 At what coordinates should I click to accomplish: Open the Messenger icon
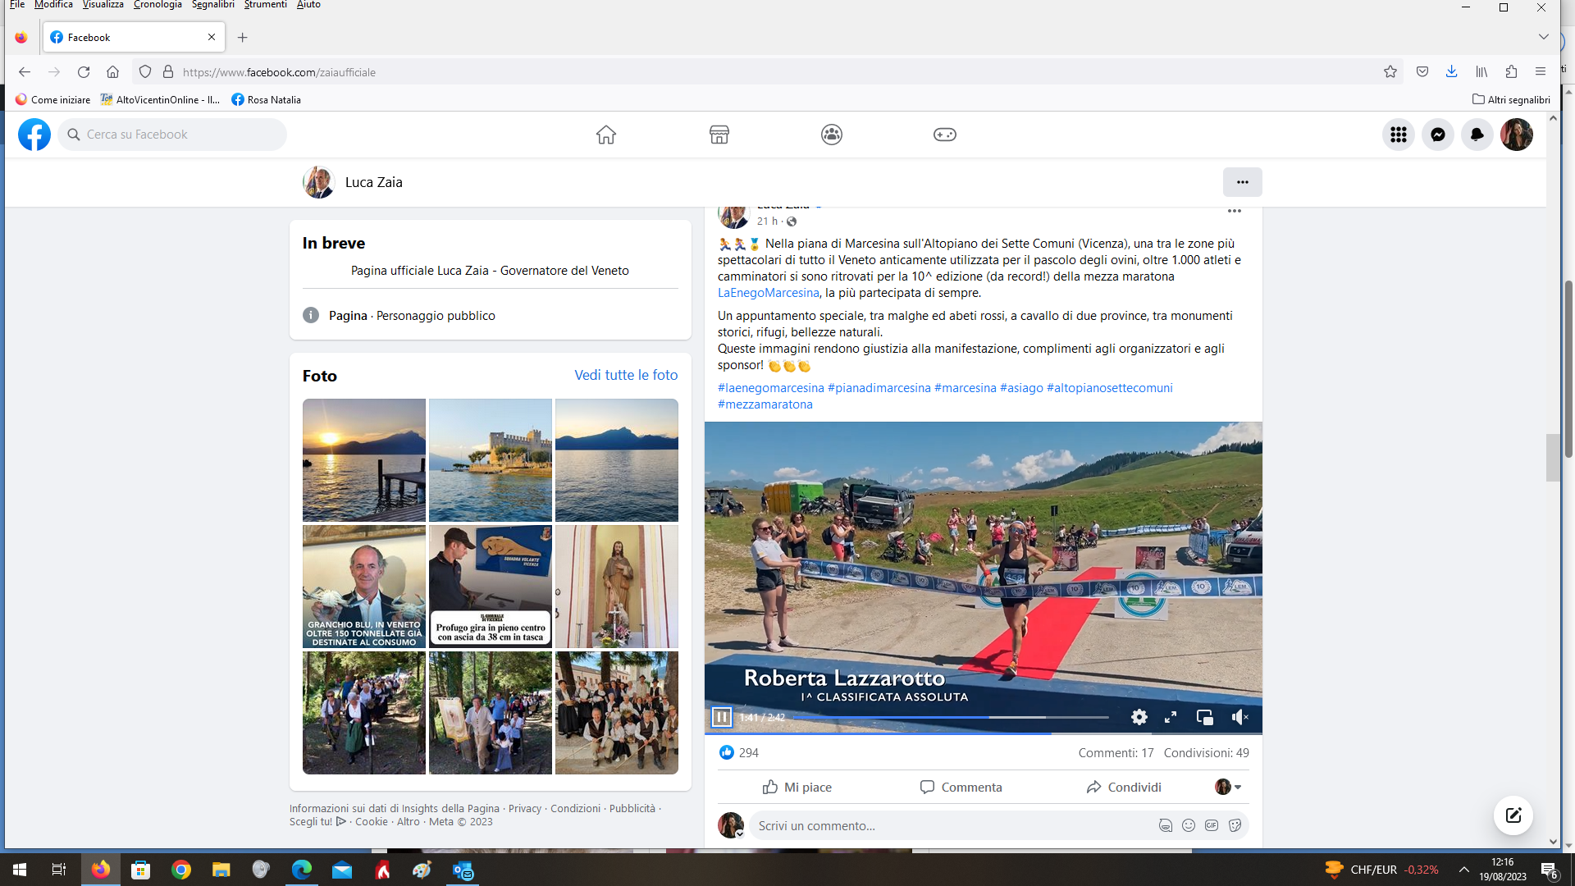click(1438, 135)
